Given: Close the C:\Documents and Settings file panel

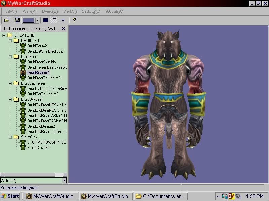Looking at the screenshot, I should tap(64, 28).
